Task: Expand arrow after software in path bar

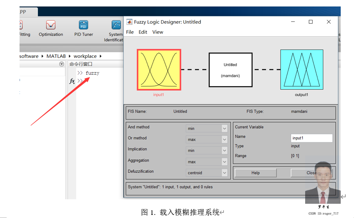Action: point(42,56)
